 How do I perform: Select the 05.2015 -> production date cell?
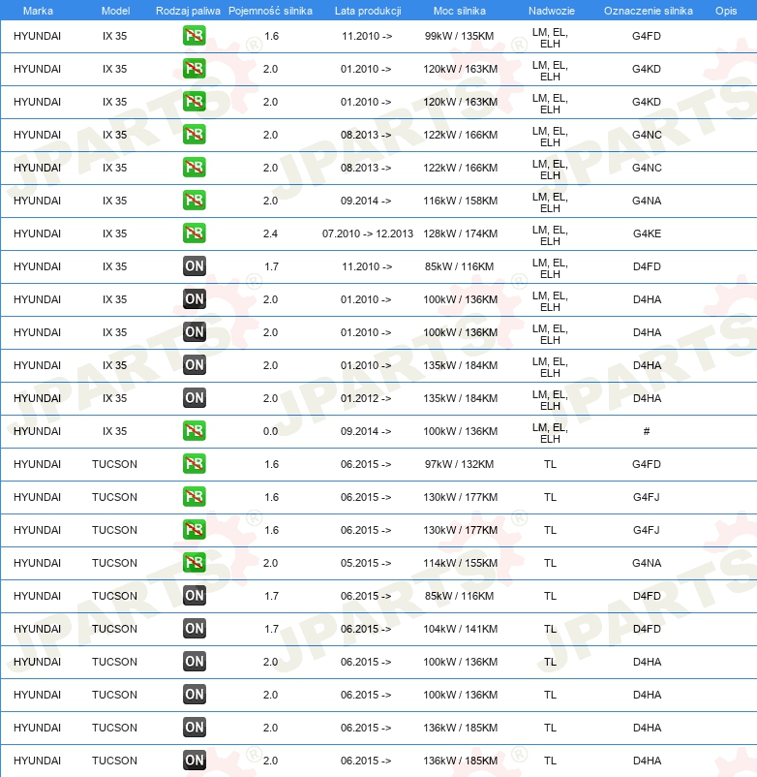tap(366, 563)
